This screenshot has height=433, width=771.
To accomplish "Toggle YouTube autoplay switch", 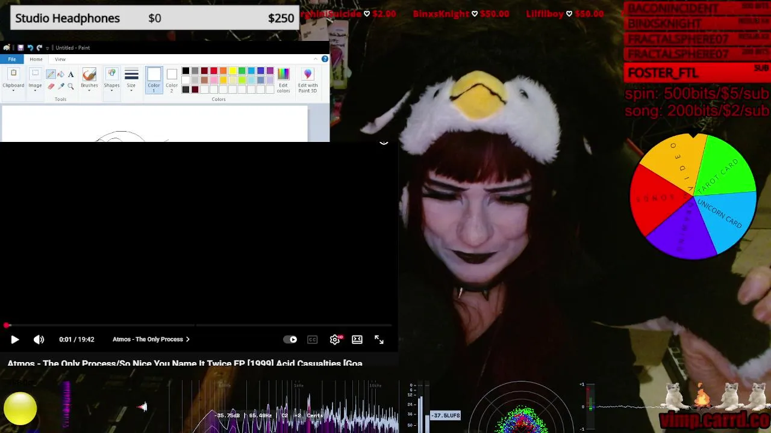I will click(x=290, y=339).
